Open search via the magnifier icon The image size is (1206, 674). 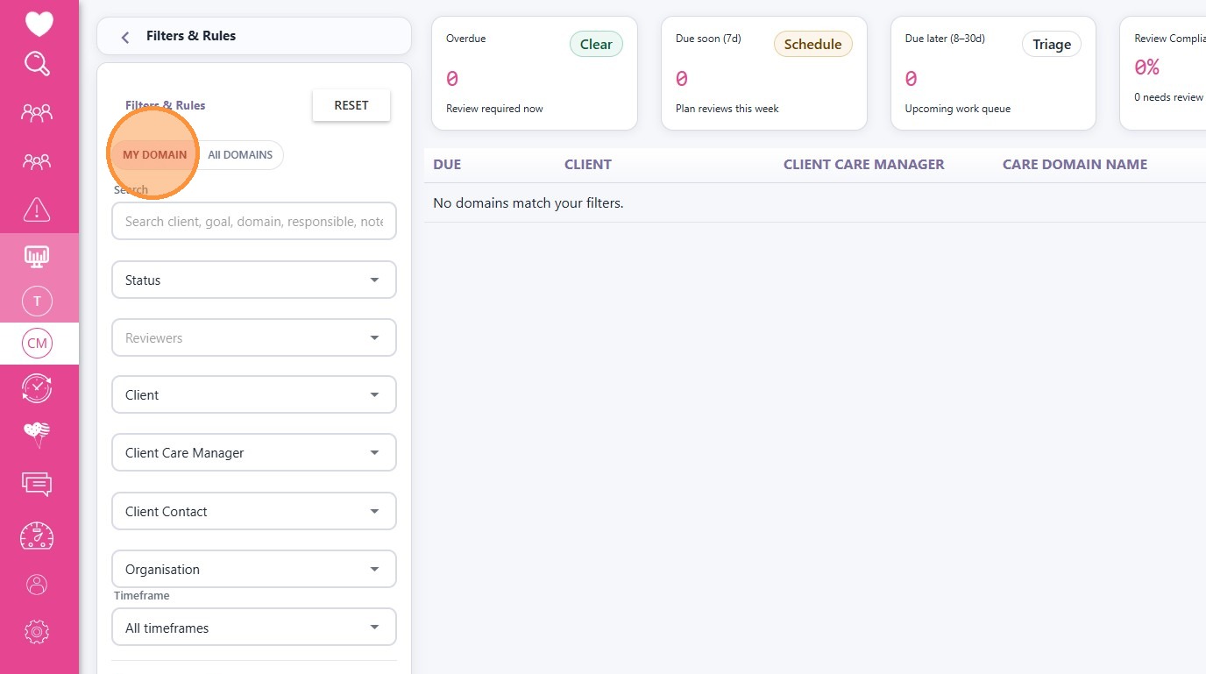pyautogui.click(x=38, y=64)
